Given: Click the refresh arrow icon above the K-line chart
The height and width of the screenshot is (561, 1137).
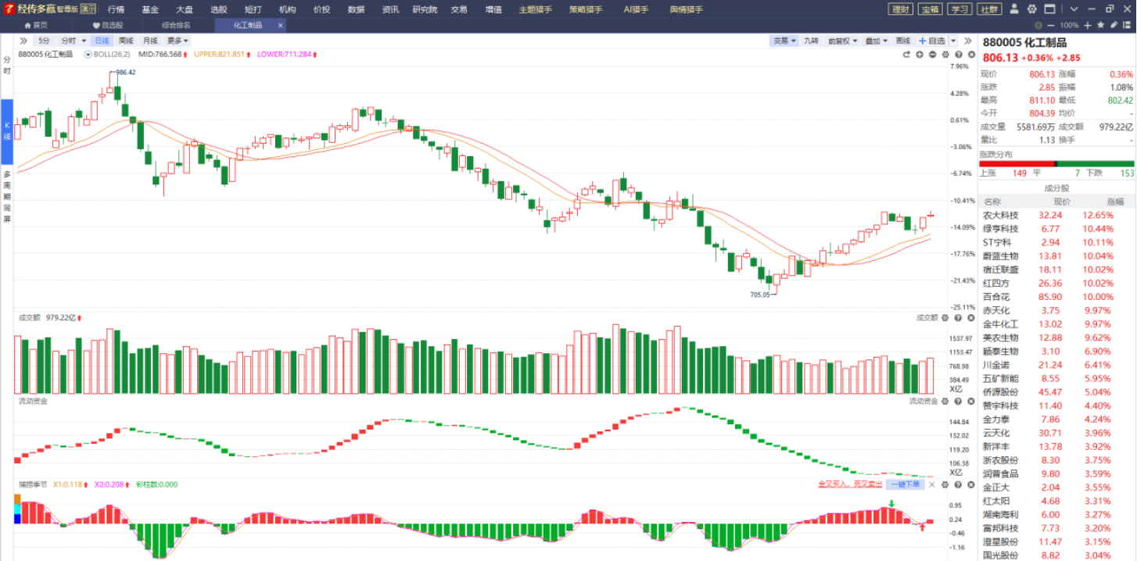Looking at the screenshot, I should (906, 55).
